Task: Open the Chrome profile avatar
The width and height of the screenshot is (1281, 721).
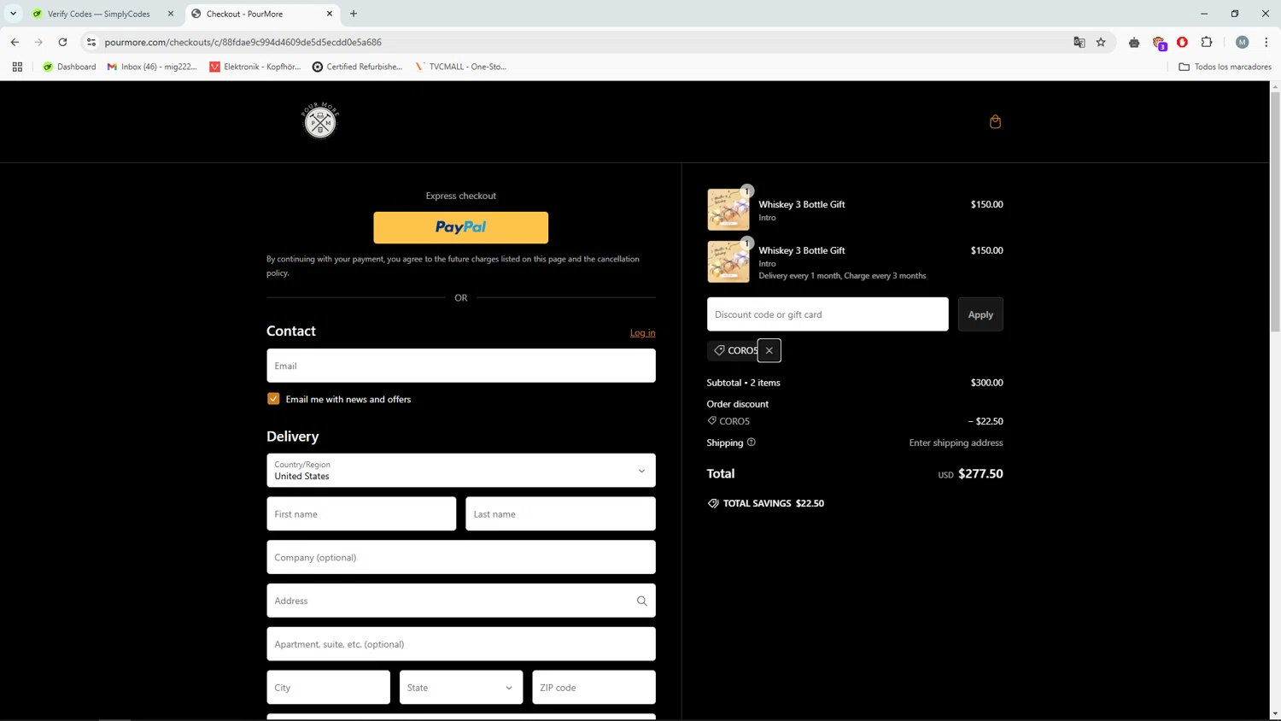Action: pos(1243,42)
